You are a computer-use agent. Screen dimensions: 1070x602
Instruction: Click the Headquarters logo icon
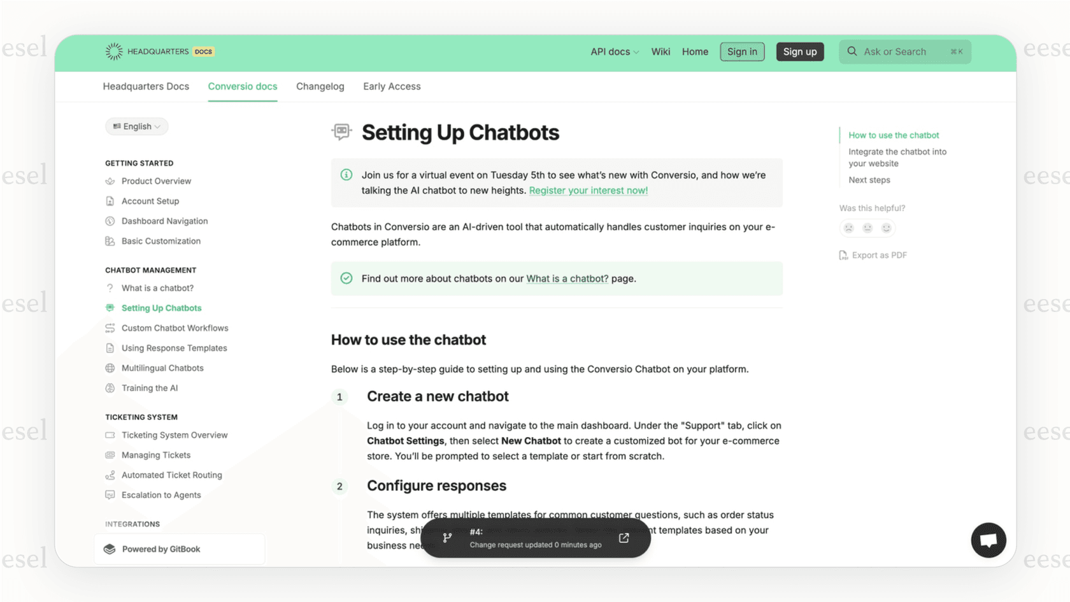pos(114,52)
